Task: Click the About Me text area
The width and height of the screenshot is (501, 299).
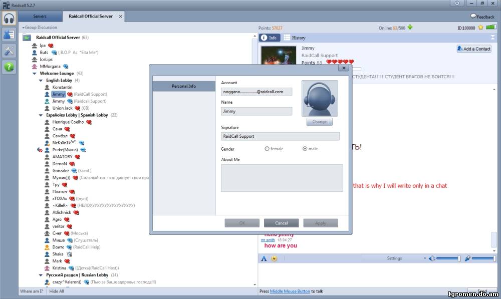Action: 282,178
